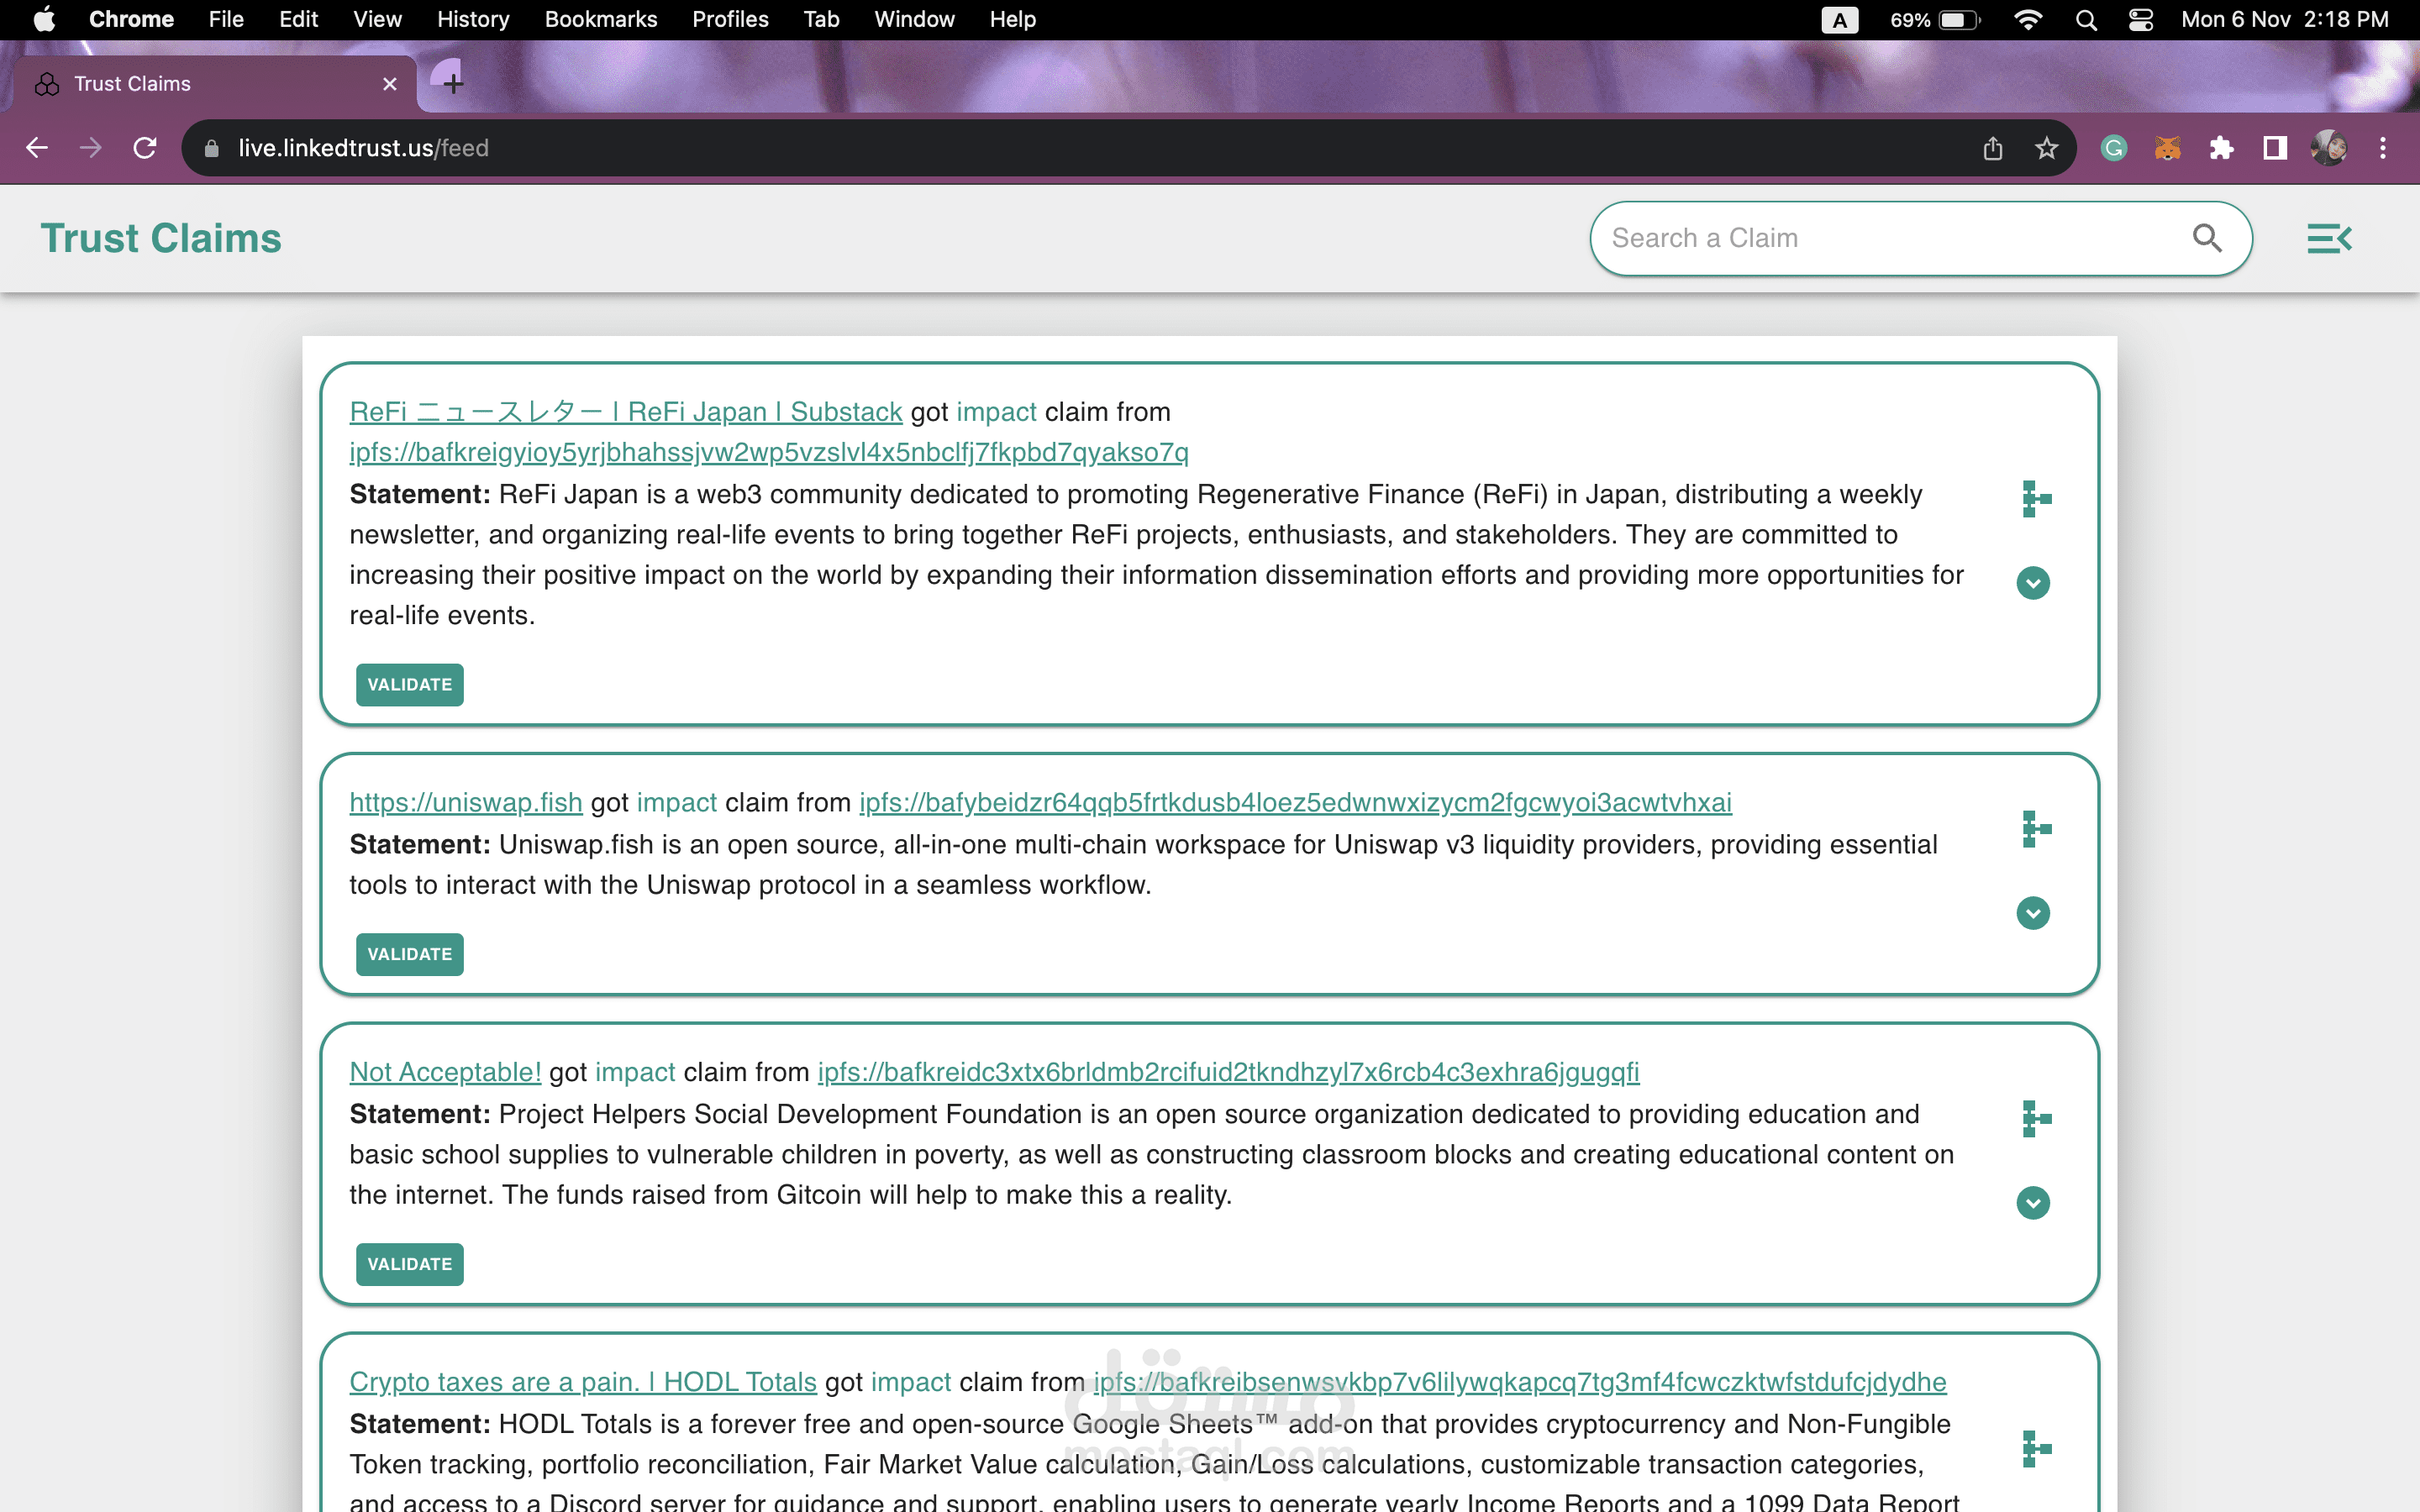This screenshot has width=2420, height=1512.
Task: Open the Window menu
Action: tap(914, 19)
